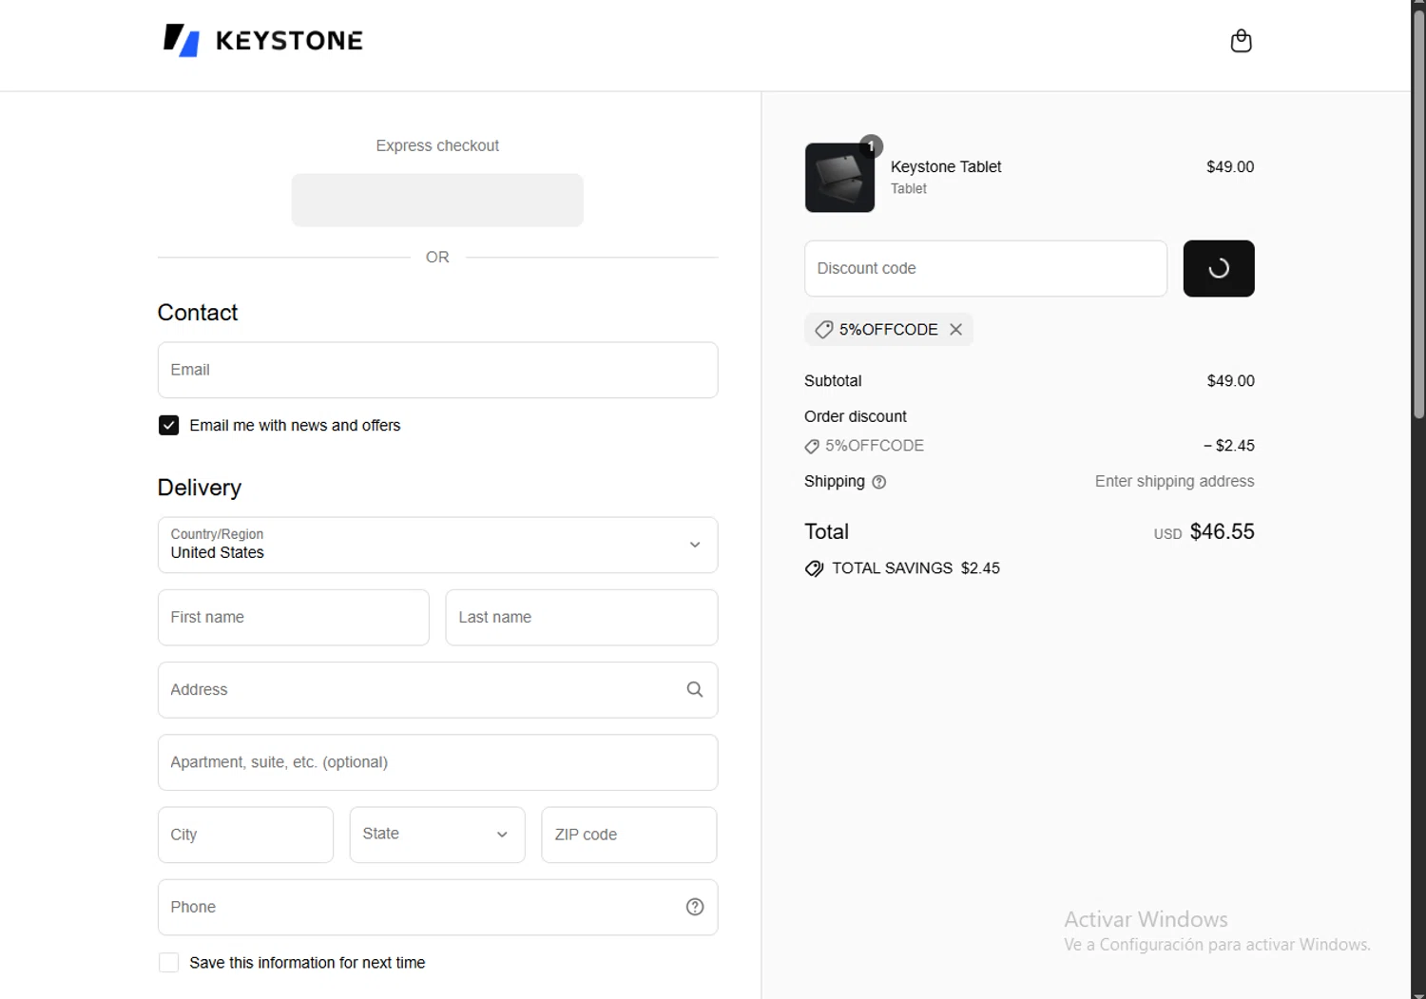
Task: Click the Express checkout heading
Action: coord(437,145)
